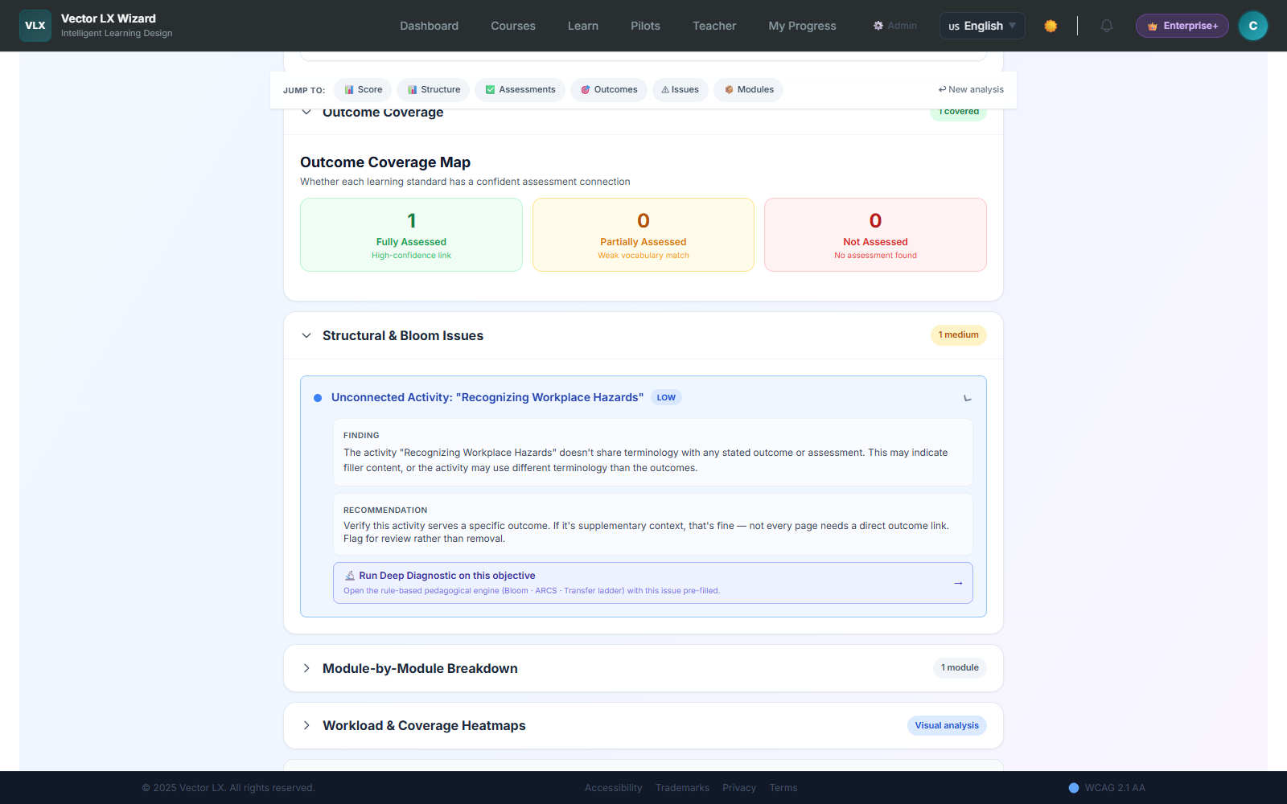Expand Workload & Coverage Heatmaps
The height and width of the screenshot is (804, 1287).
[306, 725]
